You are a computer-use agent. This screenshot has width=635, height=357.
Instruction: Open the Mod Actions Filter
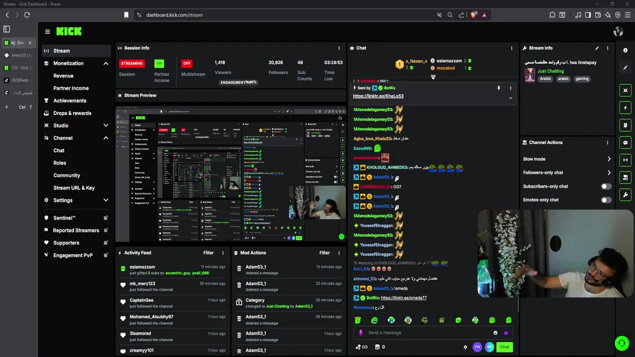tap(324, 253)
